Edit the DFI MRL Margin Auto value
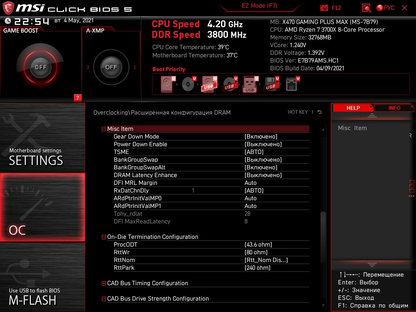 250,183
